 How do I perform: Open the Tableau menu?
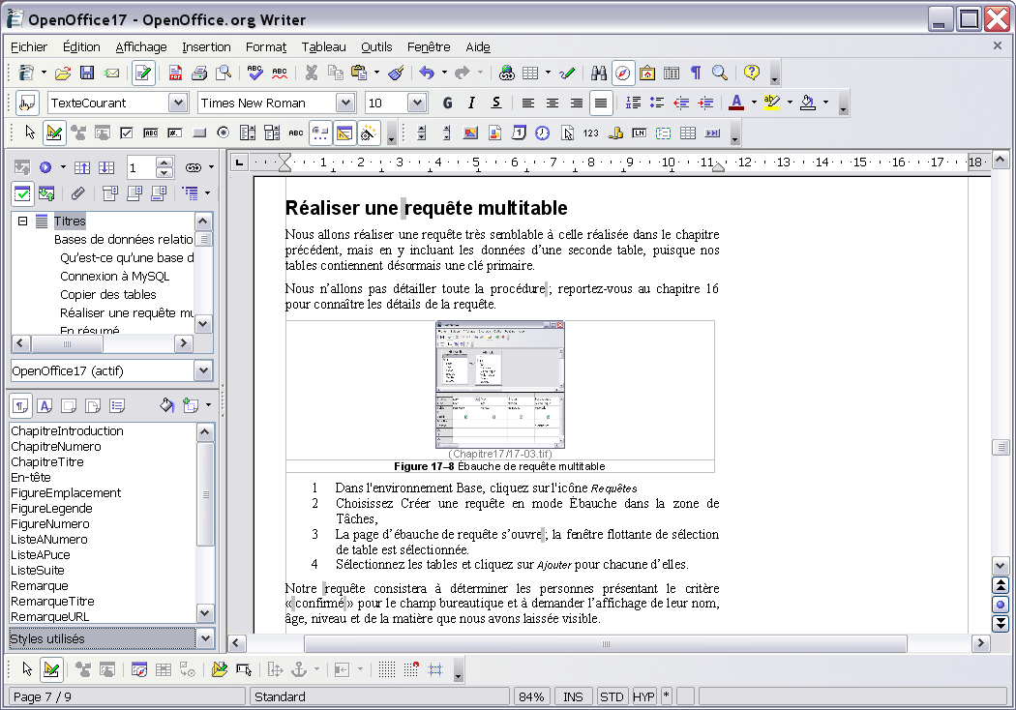[x=323, y=47]
